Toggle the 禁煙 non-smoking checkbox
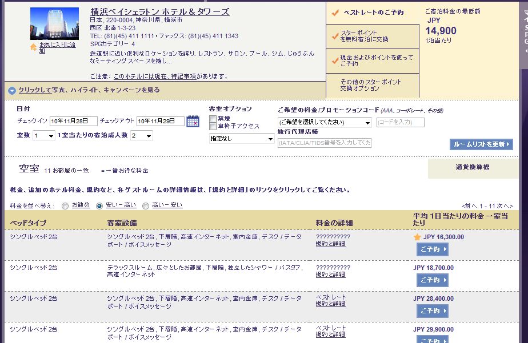This screenshot has height=343, width=528. point(213,119)
